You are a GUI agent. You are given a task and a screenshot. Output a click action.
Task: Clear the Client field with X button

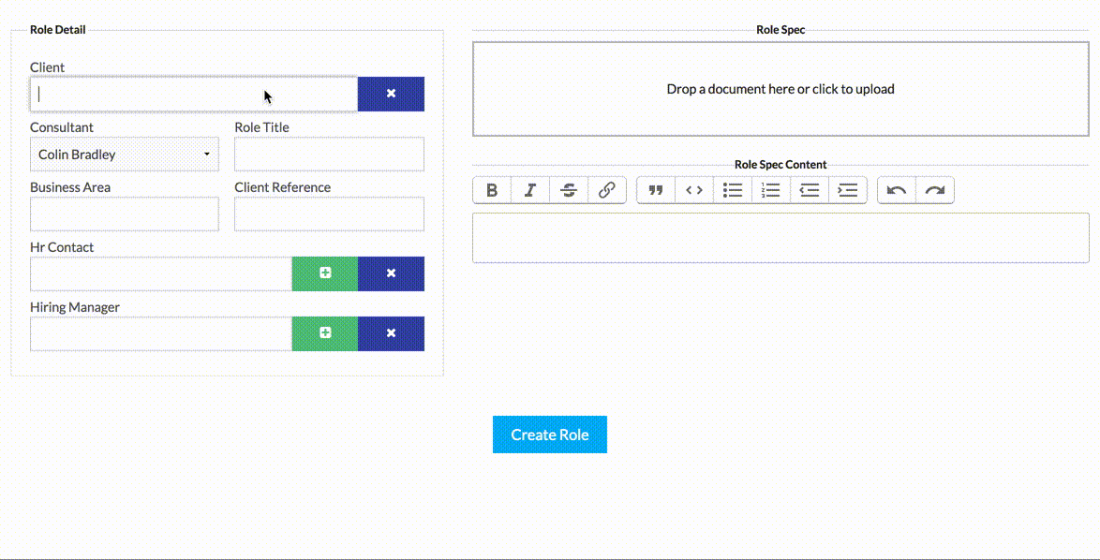click(391, 94)
